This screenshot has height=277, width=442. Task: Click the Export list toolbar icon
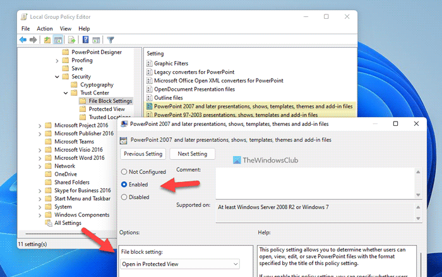pyautogui.click(x=71, y=40)
